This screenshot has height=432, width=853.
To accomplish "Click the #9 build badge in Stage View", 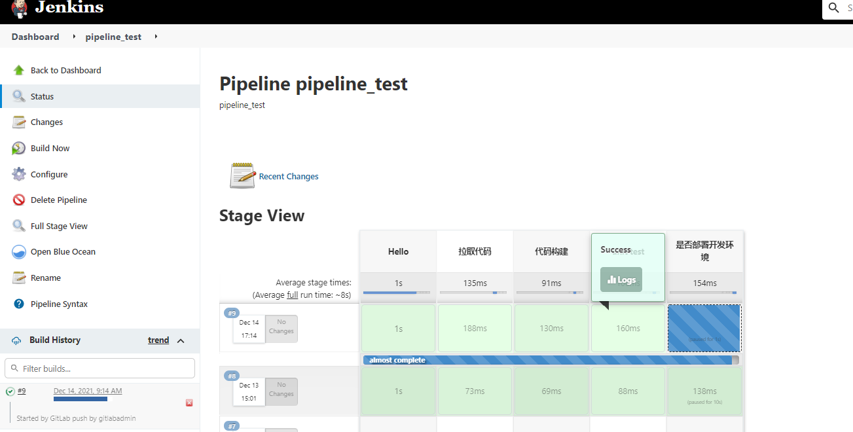I will coord(232,313).
